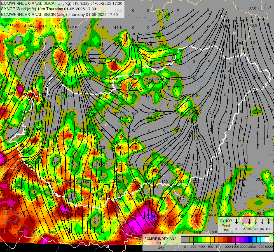The image size is (274, 252).
Task: Click station value 39.2
Action: click(x=58, y=27)
